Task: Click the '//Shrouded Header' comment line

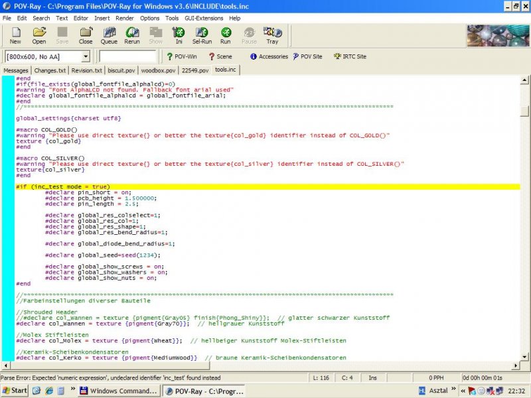Action: click(46, 312)
